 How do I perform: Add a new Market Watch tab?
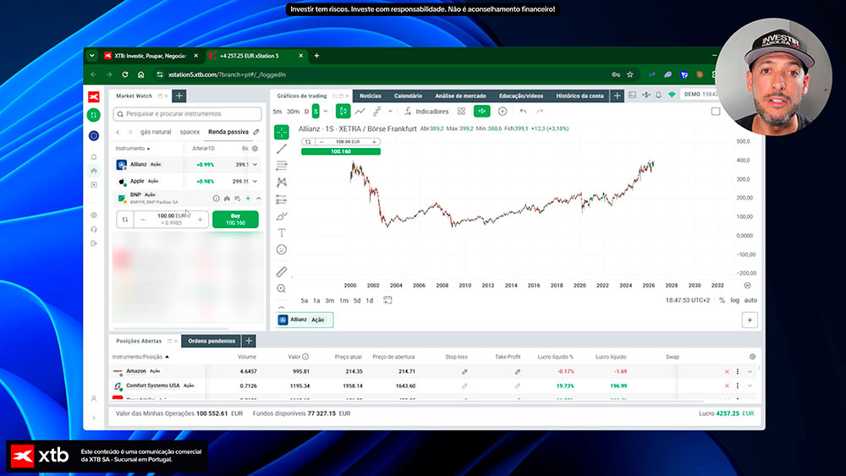[179, 96]
